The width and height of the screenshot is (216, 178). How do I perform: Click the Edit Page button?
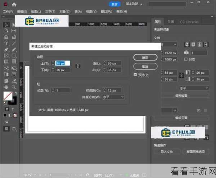181,118
